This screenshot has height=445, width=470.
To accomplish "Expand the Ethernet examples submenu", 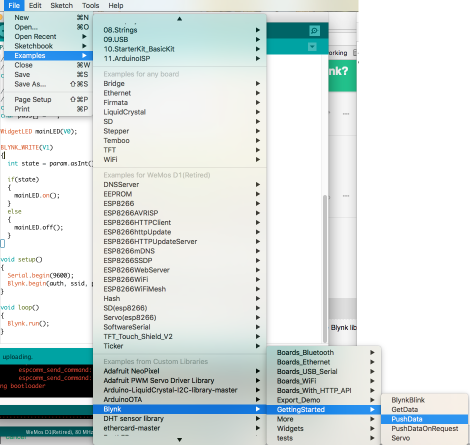I will coord(179,93).
